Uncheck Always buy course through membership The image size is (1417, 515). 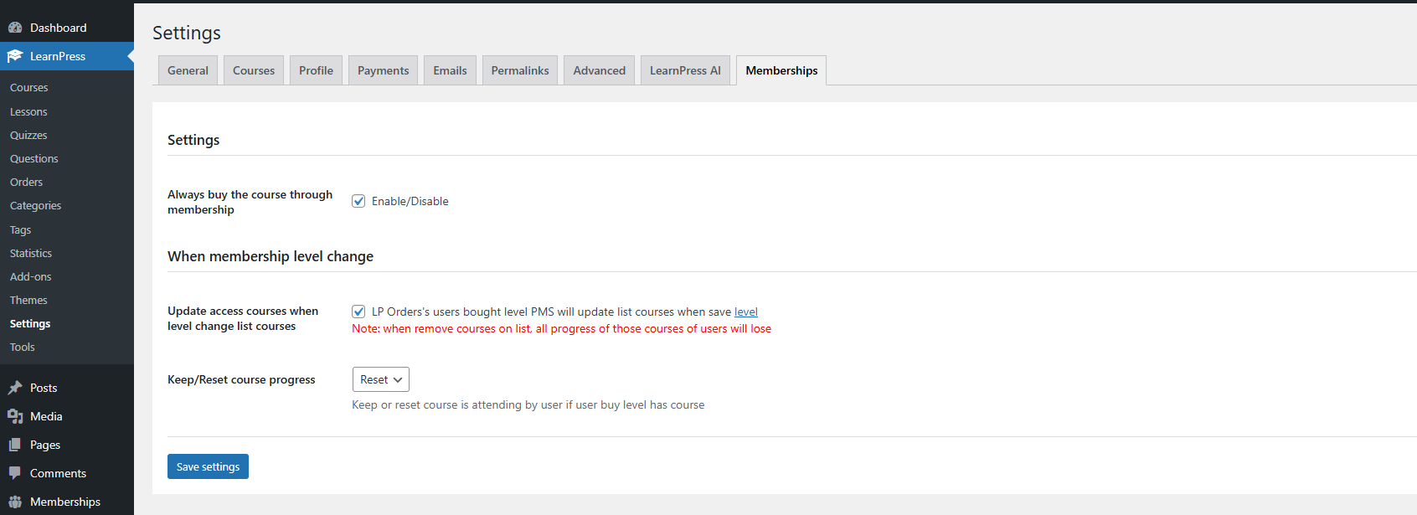[x=358, y=201]
